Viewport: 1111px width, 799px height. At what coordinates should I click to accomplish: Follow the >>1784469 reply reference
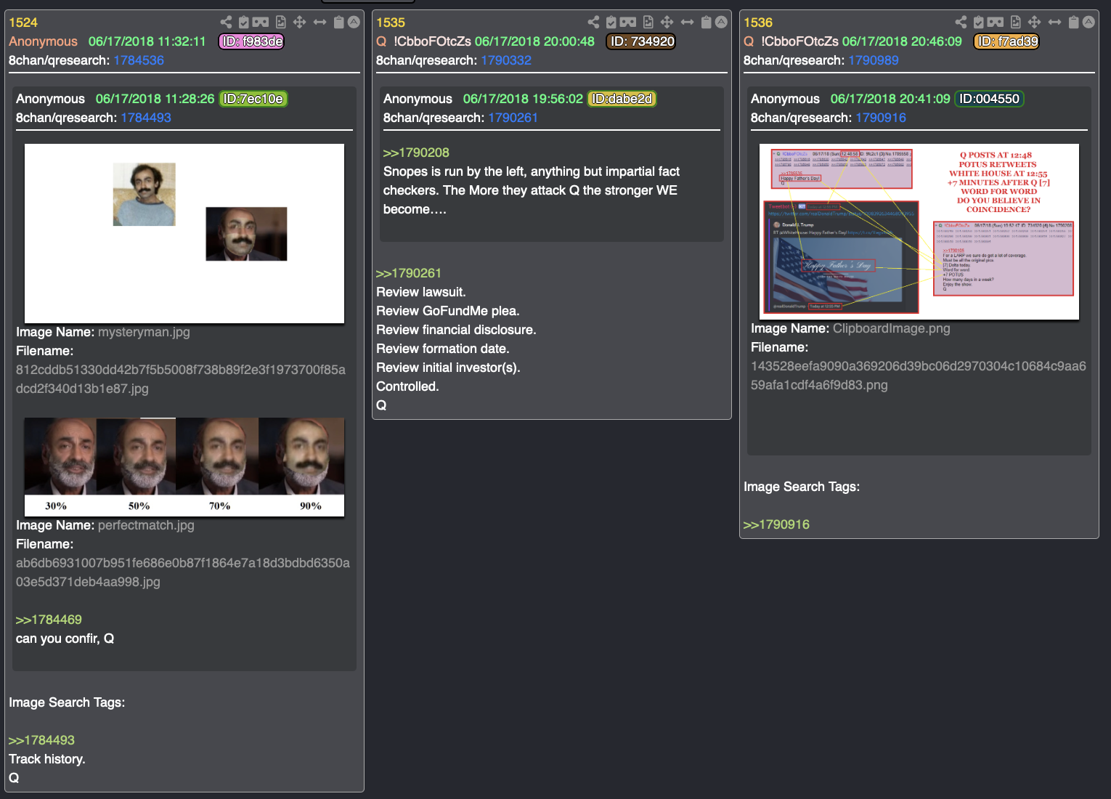(49, 620)
